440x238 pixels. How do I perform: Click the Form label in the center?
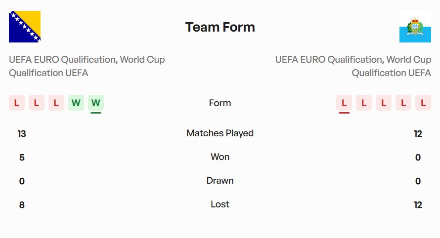(x=220, y=103)
